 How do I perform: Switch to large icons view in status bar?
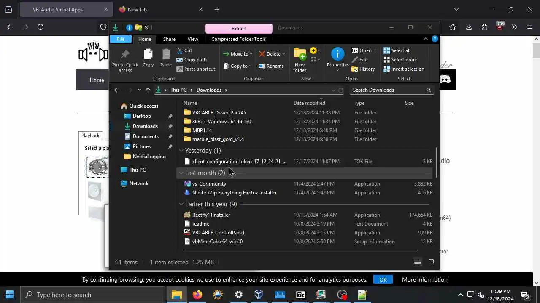tap(431, 262)
